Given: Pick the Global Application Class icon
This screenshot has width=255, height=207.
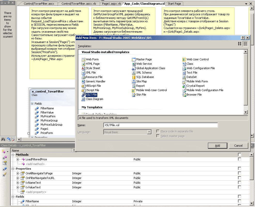Looking at the screenshot, I should [134, 68].
